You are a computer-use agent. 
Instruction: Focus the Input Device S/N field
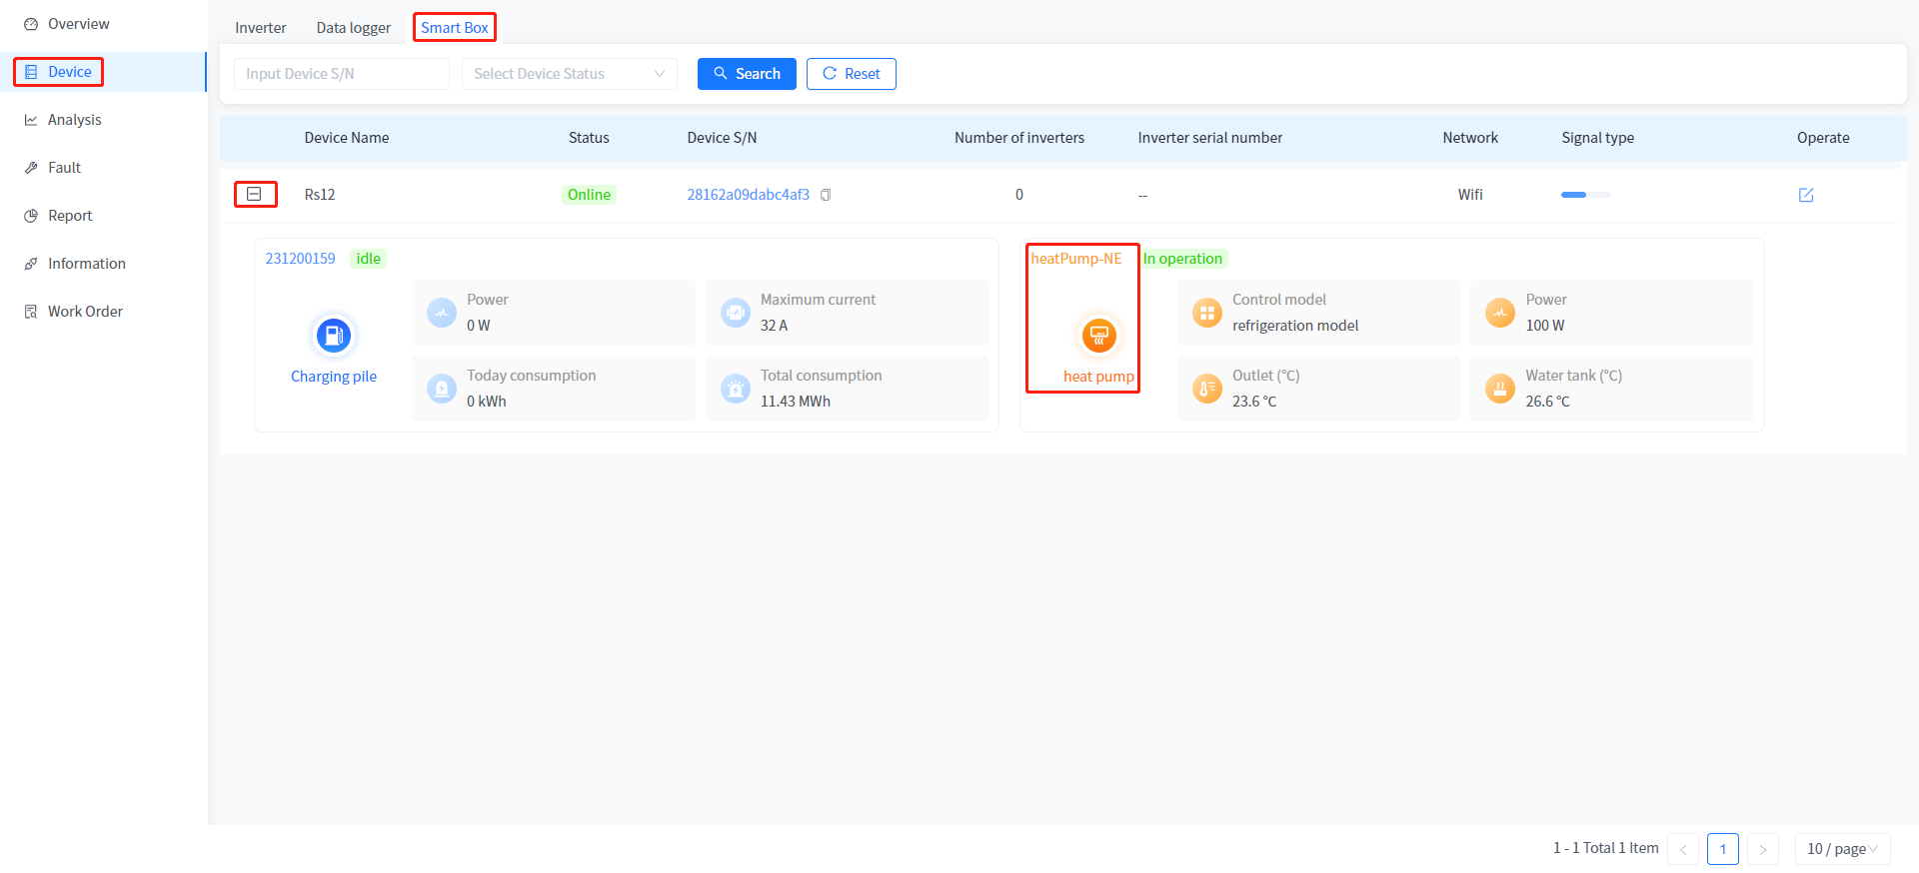pos(341,74)
